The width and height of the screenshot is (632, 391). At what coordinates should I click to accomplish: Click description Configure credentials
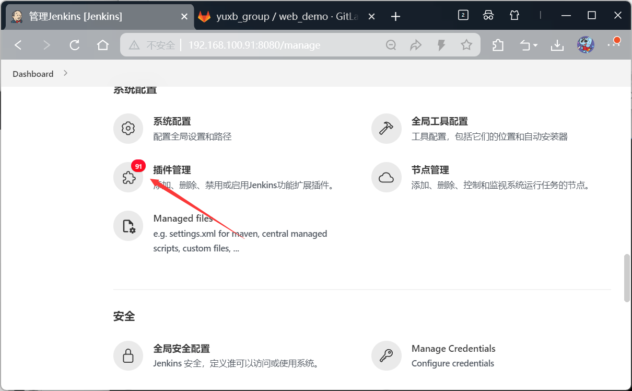tap(453, 363)
